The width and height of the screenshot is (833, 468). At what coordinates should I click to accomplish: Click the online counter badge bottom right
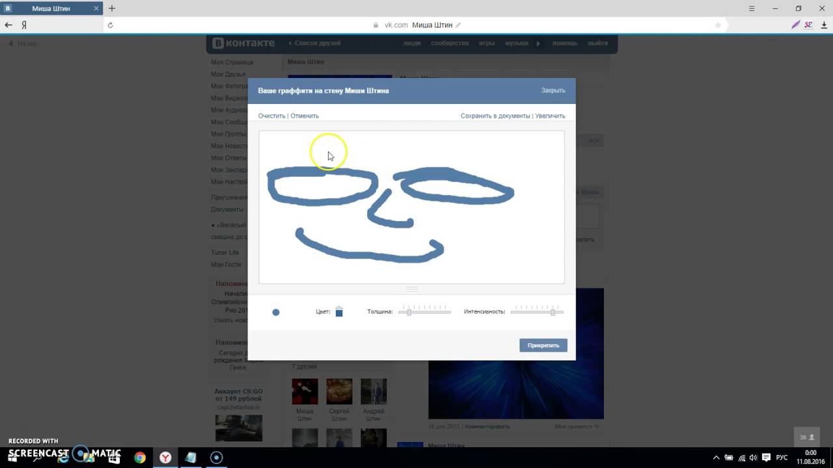click(807, 437)
